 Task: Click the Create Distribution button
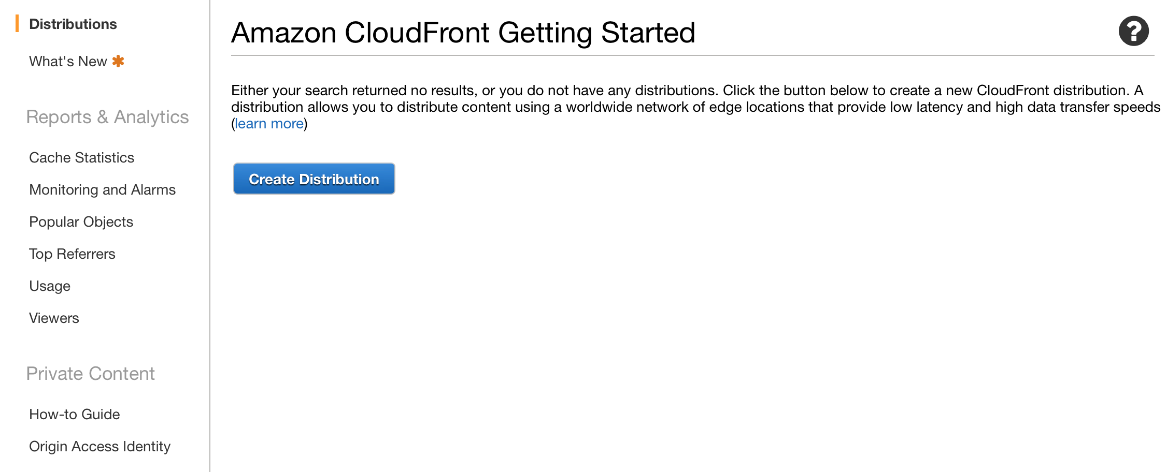click(x=314, y=179)
